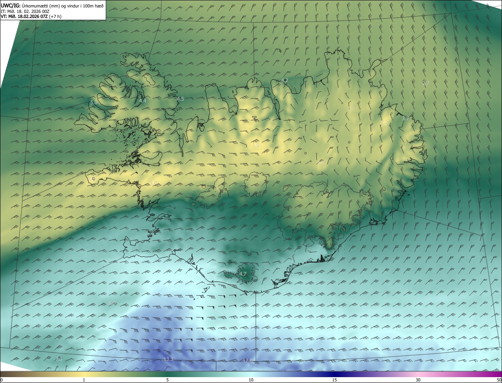Click the color scale tick label "10"
The height and width of the screenshot is (383, 502).
[251, 380]
